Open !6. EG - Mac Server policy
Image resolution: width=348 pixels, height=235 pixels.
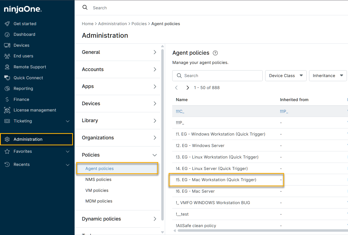click(195, 191)
